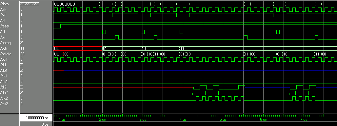Click the /rxf signal name

tap(3, 15)
